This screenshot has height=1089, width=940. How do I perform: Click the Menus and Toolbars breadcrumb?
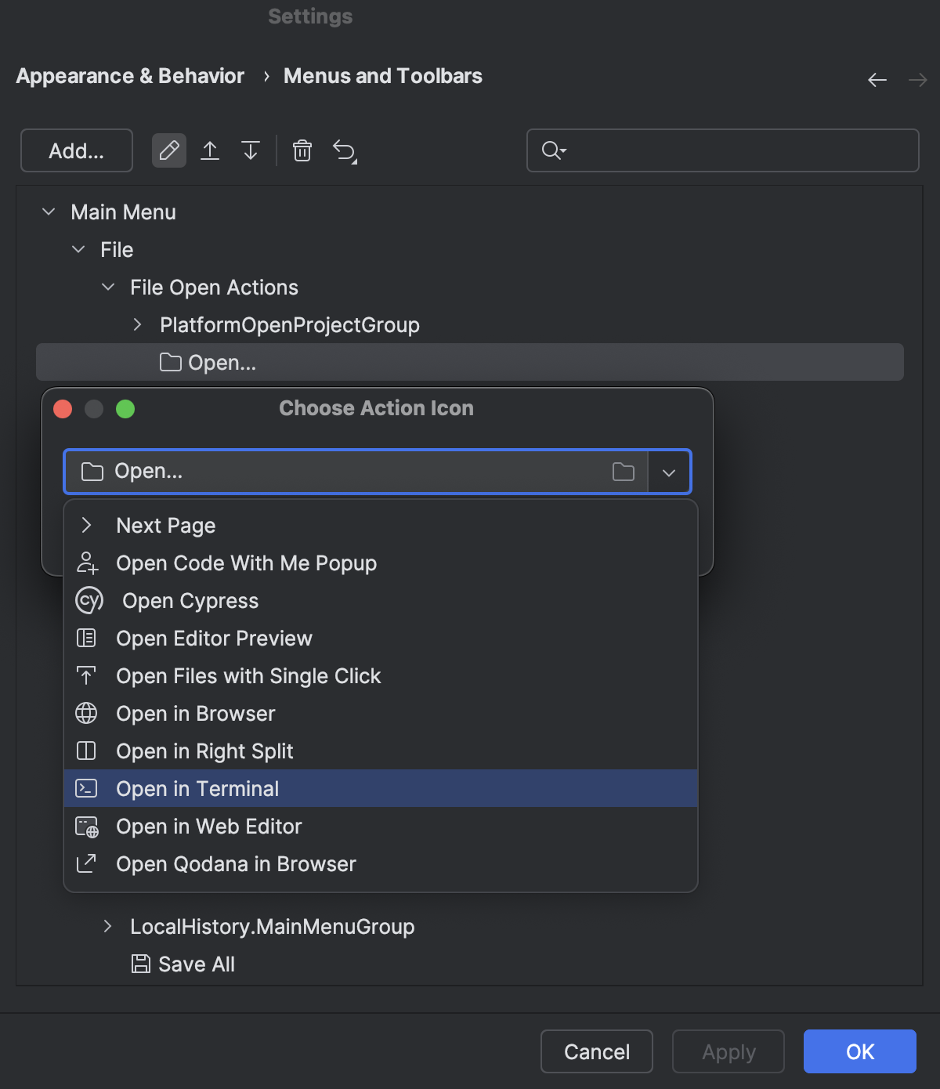pyautogui.click(x=382, y=76)
